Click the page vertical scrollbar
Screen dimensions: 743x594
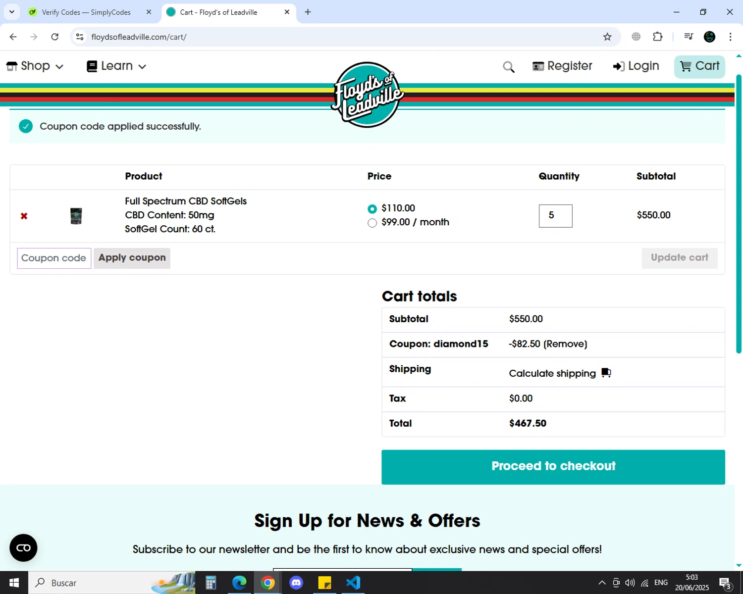pyautogui.click(x=739, y=214)
